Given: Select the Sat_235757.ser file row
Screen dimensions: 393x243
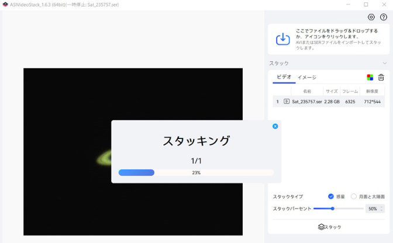Looking at the screenshot, I should coord(328,102).
